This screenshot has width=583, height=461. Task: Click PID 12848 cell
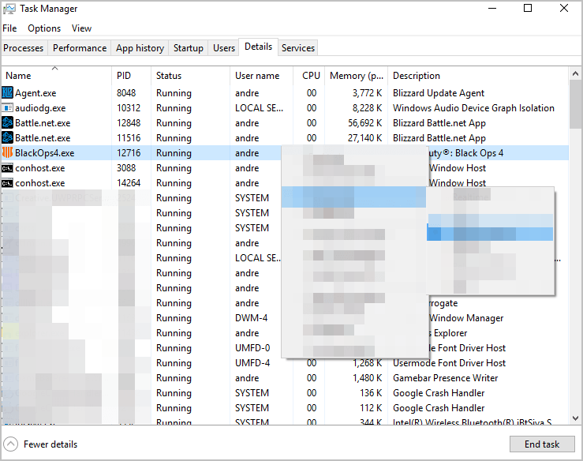coord(129,123)
